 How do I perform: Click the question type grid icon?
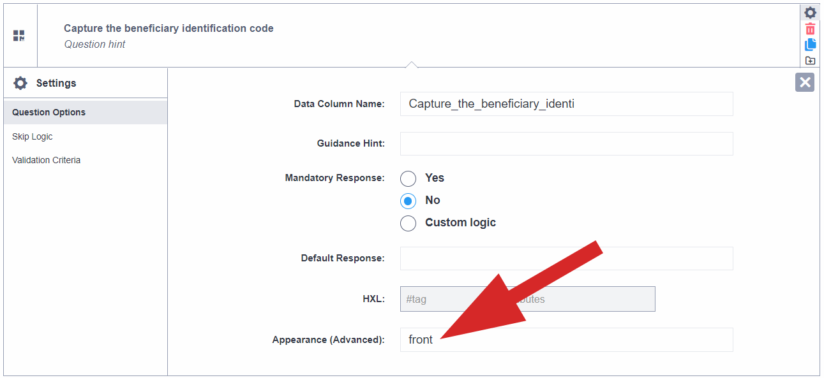pyautogui.click(x=20, y=35)
